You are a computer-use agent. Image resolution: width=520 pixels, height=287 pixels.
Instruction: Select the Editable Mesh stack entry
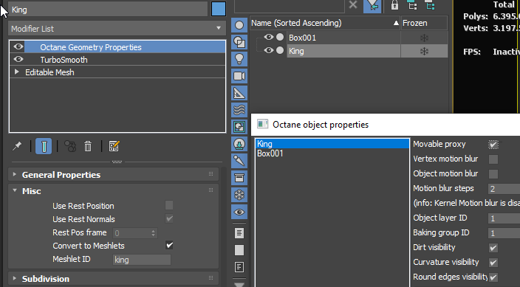click(x=49, y=72)
